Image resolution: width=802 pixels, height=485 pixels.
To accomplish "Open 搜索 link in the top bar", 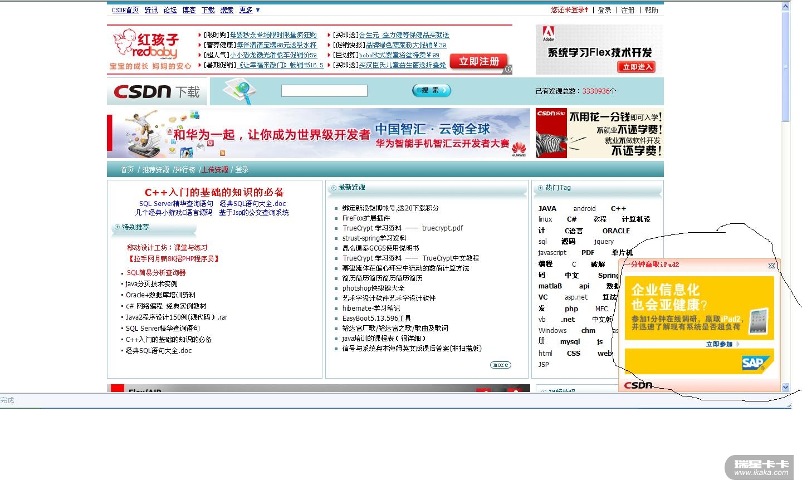I will click(x=227, y=10).
